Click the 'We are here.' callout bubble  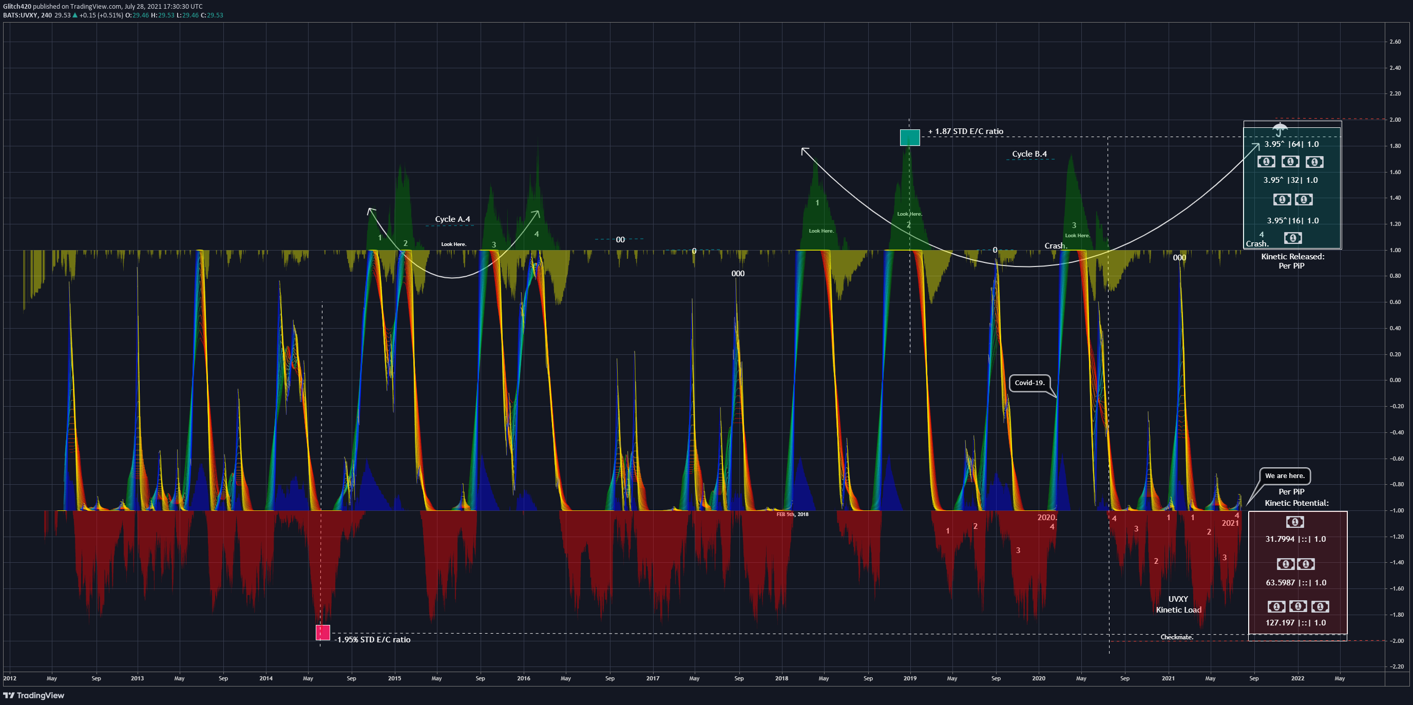click(1285, 475)
